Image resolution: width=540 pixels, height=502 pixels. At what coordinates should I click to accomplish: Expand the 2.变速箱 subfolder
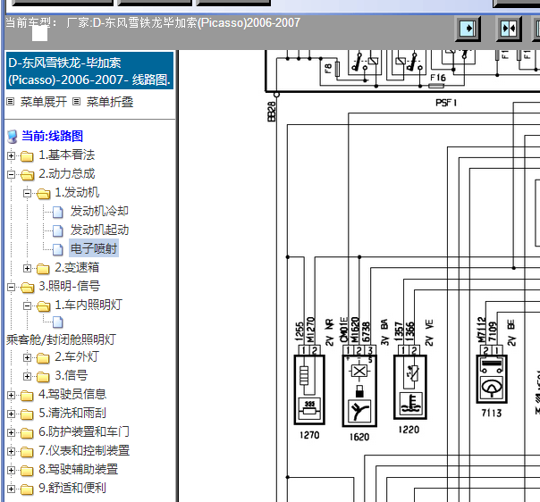click(x=27, y=268)
